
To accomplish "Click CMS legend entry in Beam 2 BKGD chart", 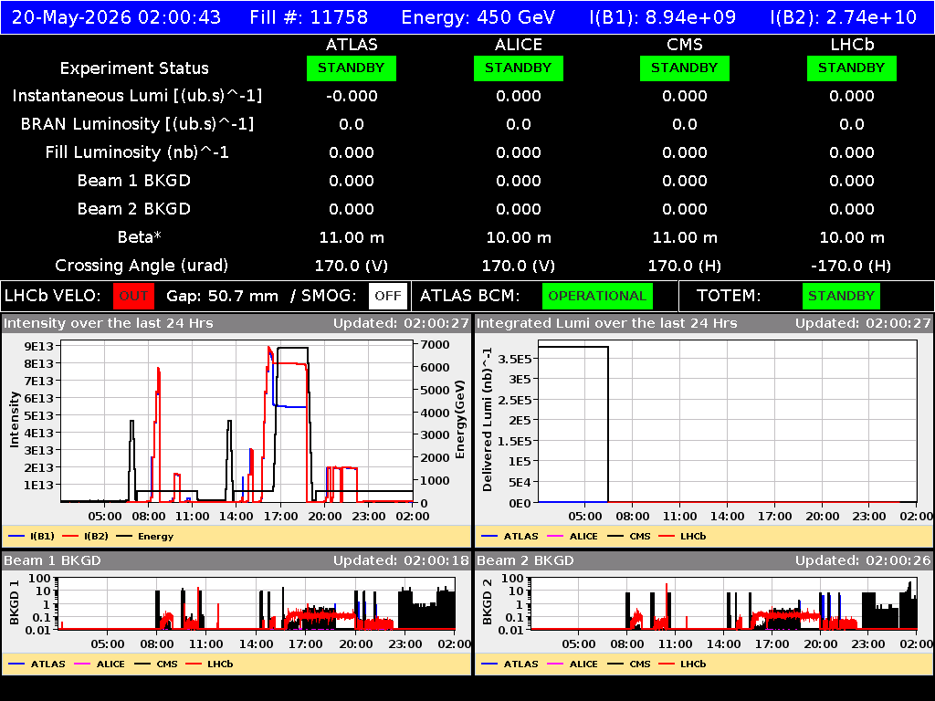I will (x=629, y=664).
